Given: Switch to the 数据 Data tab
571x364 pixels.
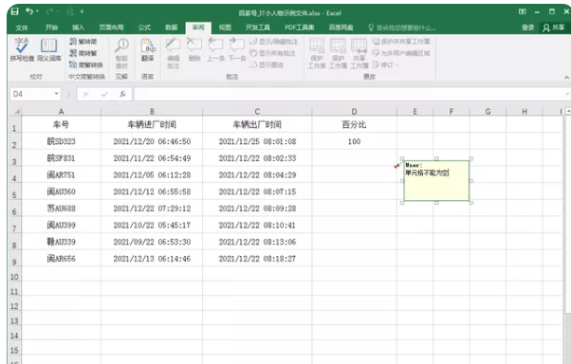Looking at the screenshot, I should click(171, 27).
